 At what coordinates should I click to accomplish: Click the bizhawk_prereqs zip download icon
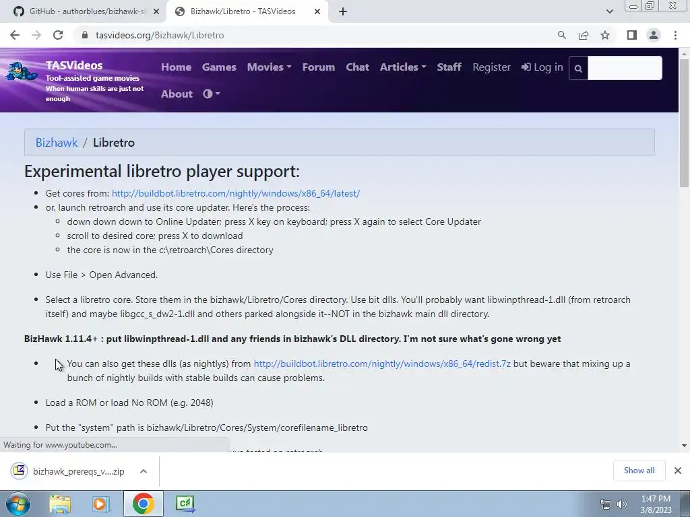pos(20,471)
